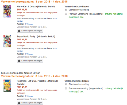The image size is (127, 105).
Task: Add gift options for Pokémon Let's Go Pikachu
Action: pyautogui.click(x=30, y=103)
